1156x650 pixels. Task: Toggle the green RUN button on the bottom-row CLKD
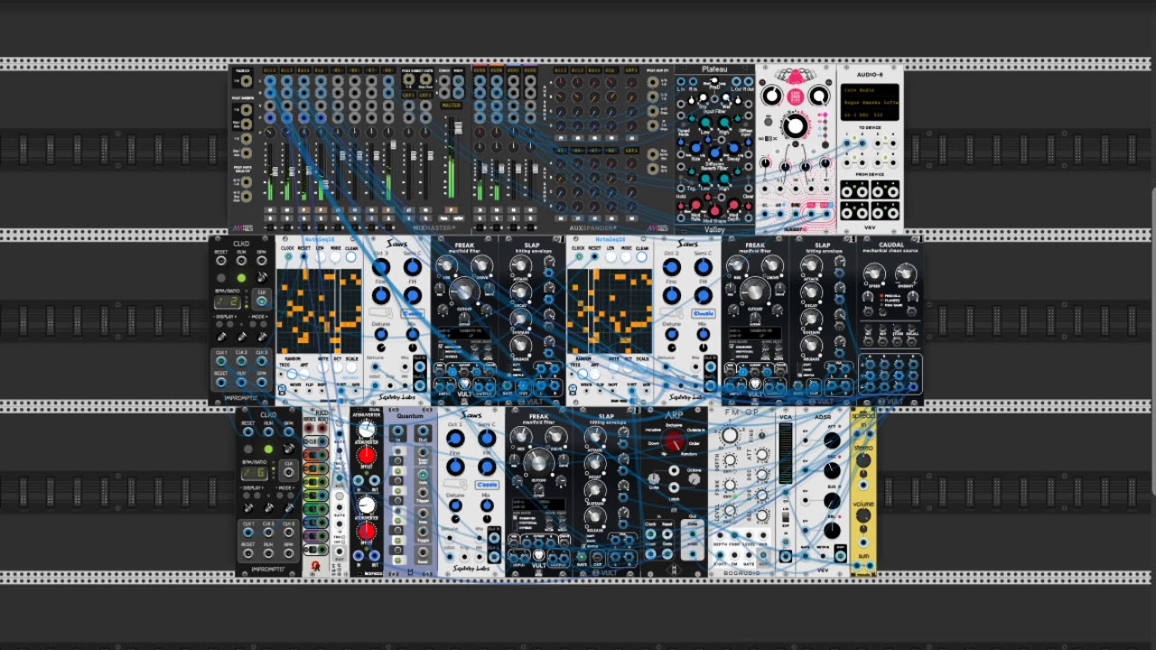pyautogui.click(x=268, y=450)
